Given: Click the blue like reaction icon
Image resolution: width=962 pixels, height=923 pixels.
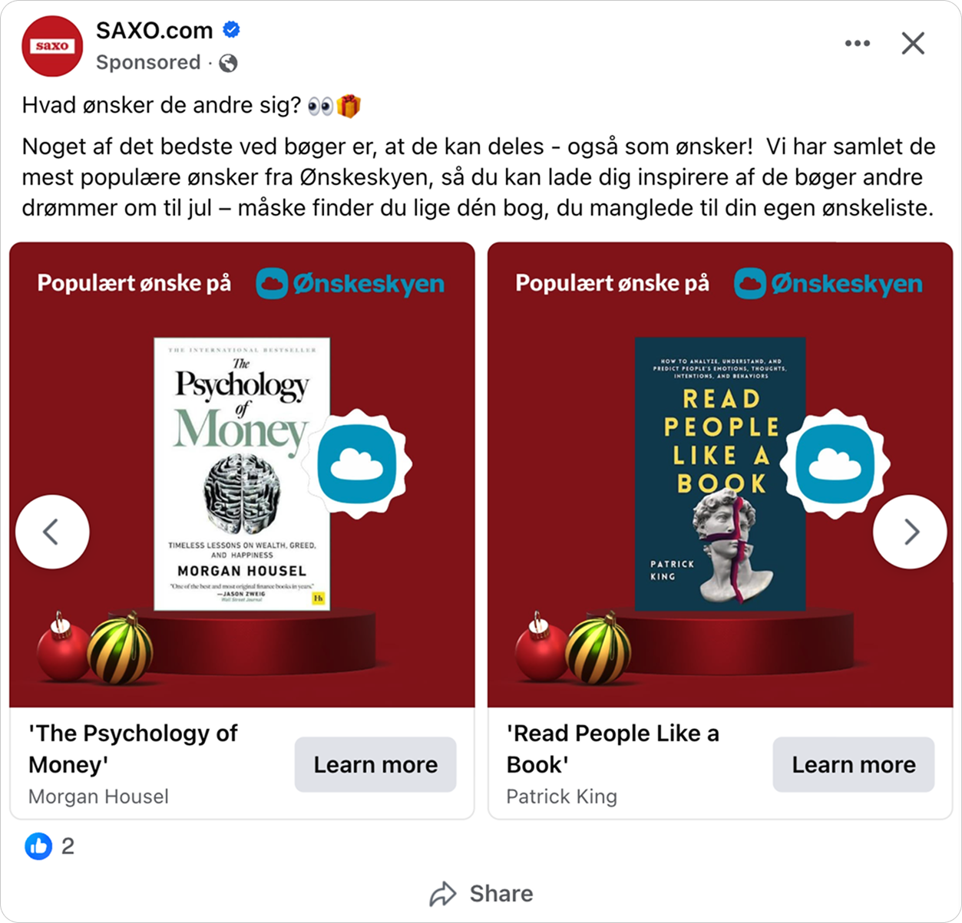Looking at the screenshot, I should [x=38, y=846].
